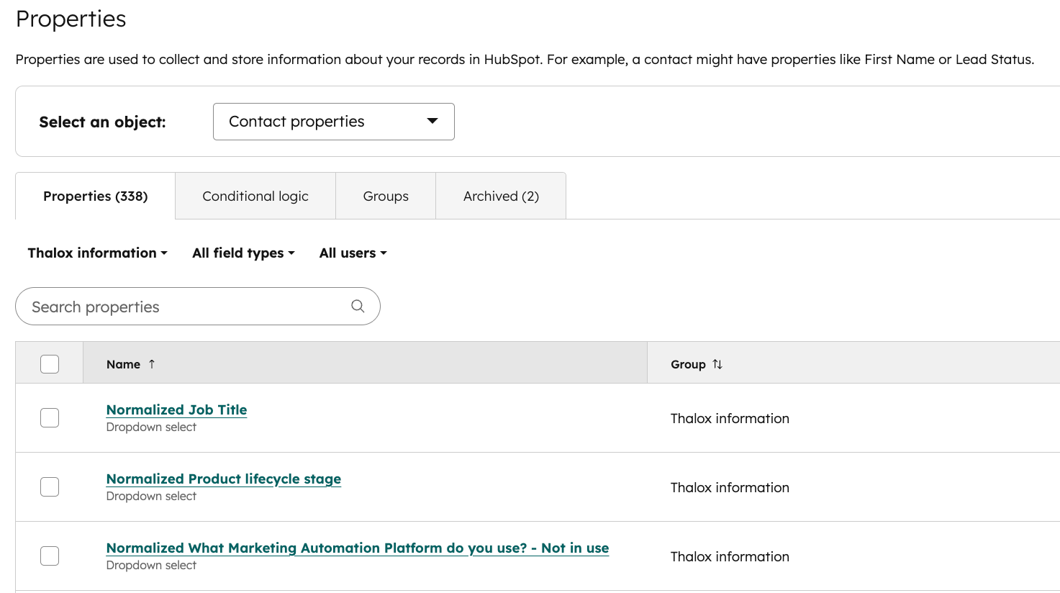
Task: Open Normalized Product lifecycle stage property
Action: click(x=224, y=479)
